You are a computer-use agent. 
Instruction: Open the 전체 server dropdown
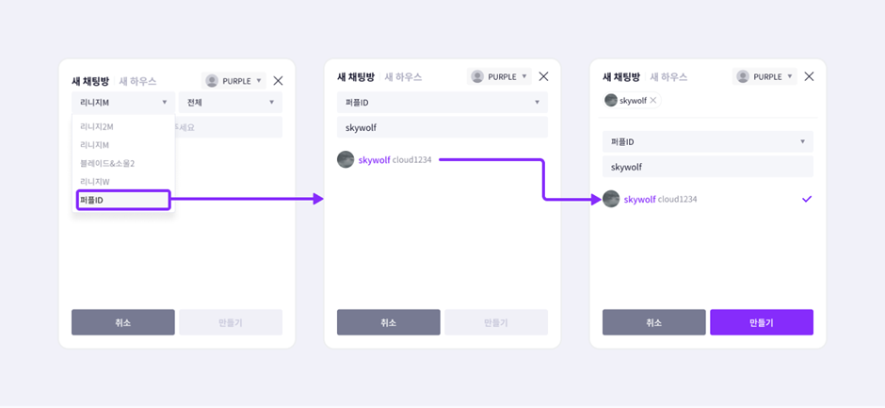pyautogui.click(x=231, y=103)
